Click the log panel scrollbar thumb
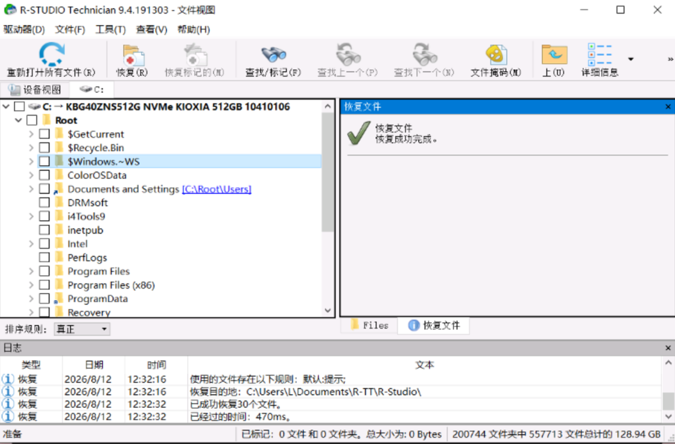Screen dimensions: 675x444 point(668,401)
